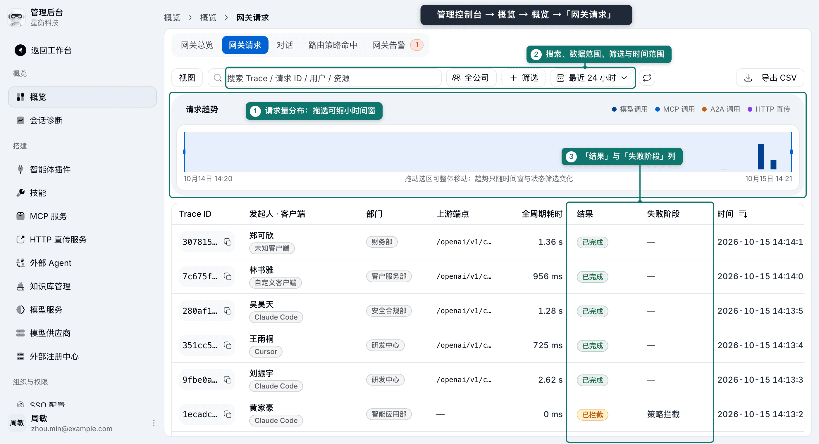Open 外部 Agent in the sidebar
The width and height of the screenshot is (819, 444).
82,263
